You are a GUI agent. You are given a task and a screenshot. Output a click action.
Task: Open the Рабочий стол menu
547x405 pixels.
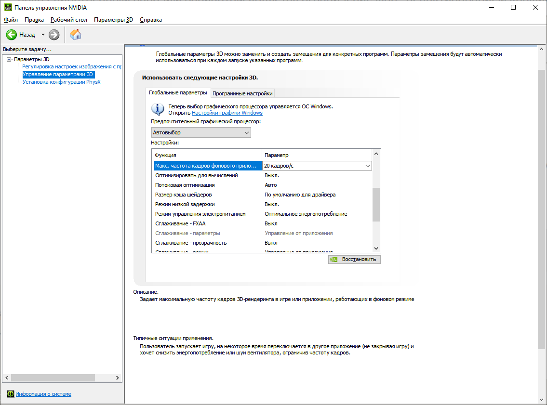pos(69,20)
